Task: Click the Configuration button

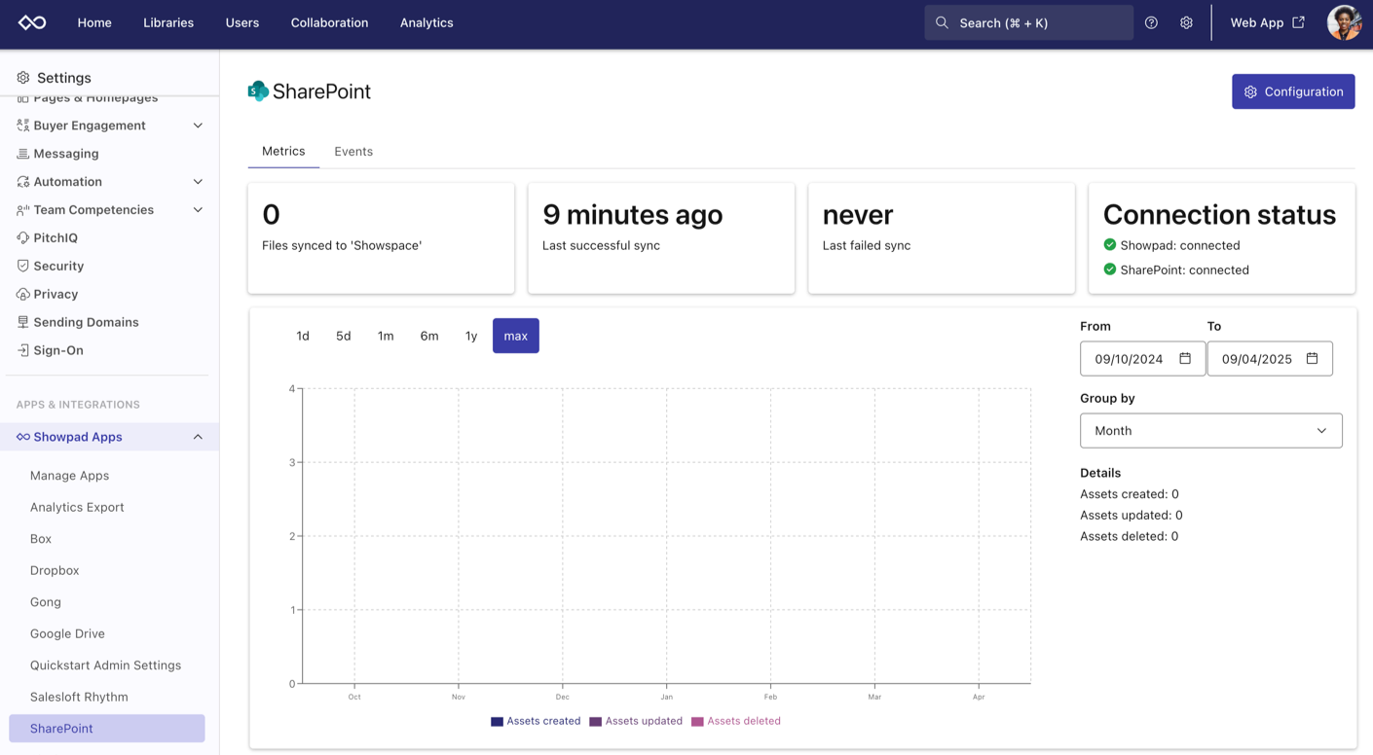Action: tap(1293, 91)
